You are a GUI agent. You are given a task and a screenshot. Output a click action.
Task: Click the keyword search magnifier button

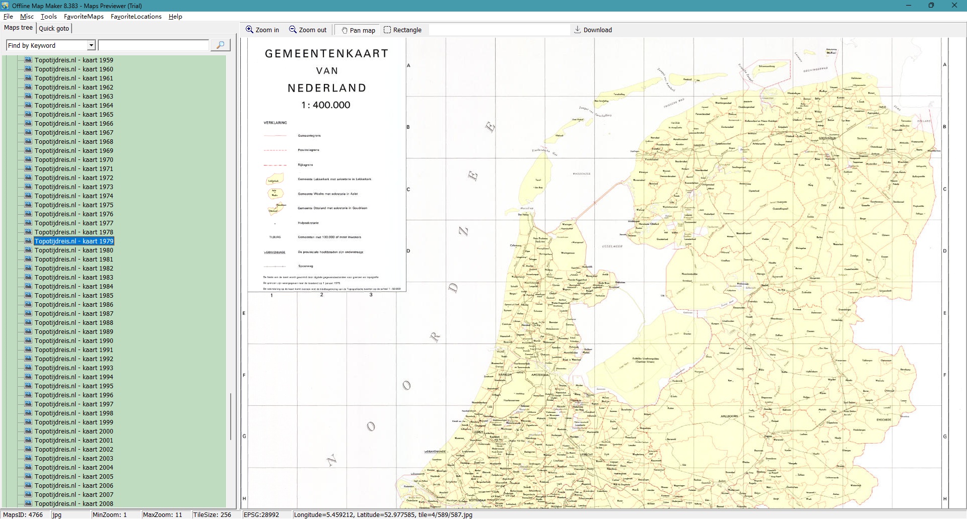pos(220,45)
